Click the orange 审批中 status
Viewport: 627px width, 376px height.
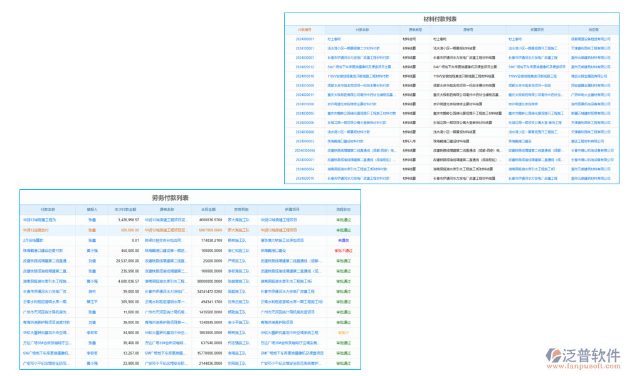tap(344, 333)
